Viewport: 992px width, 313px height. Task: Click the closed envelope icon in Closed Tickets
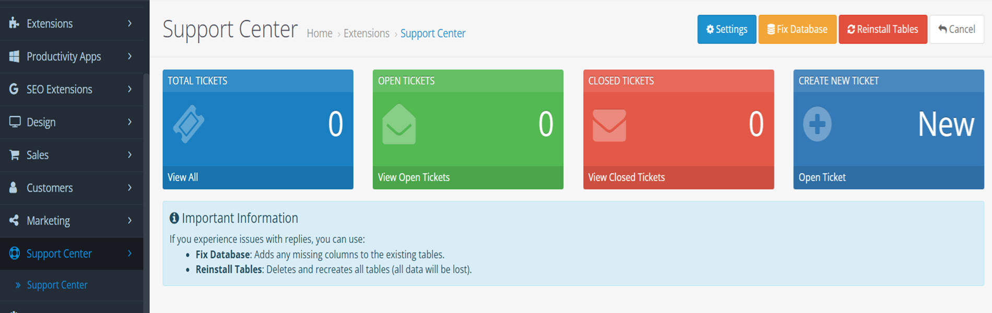pos(609,125)
